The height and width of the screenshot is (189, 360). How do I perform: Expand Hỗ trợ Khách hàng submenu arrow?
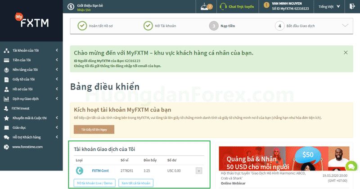point(57,137)
